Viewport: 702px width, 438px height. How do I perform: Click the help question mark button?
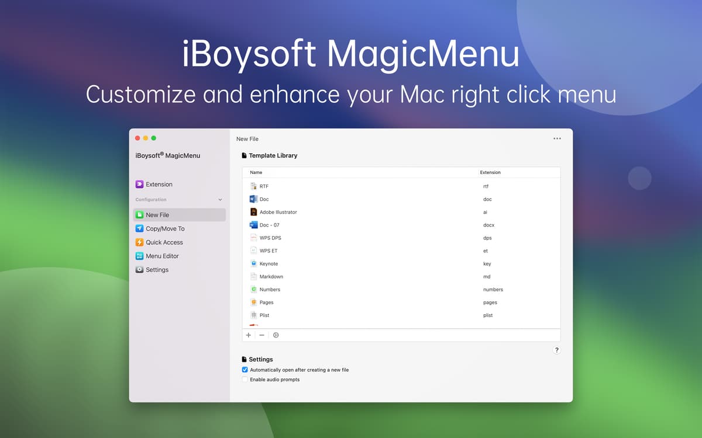coord(556,350)
